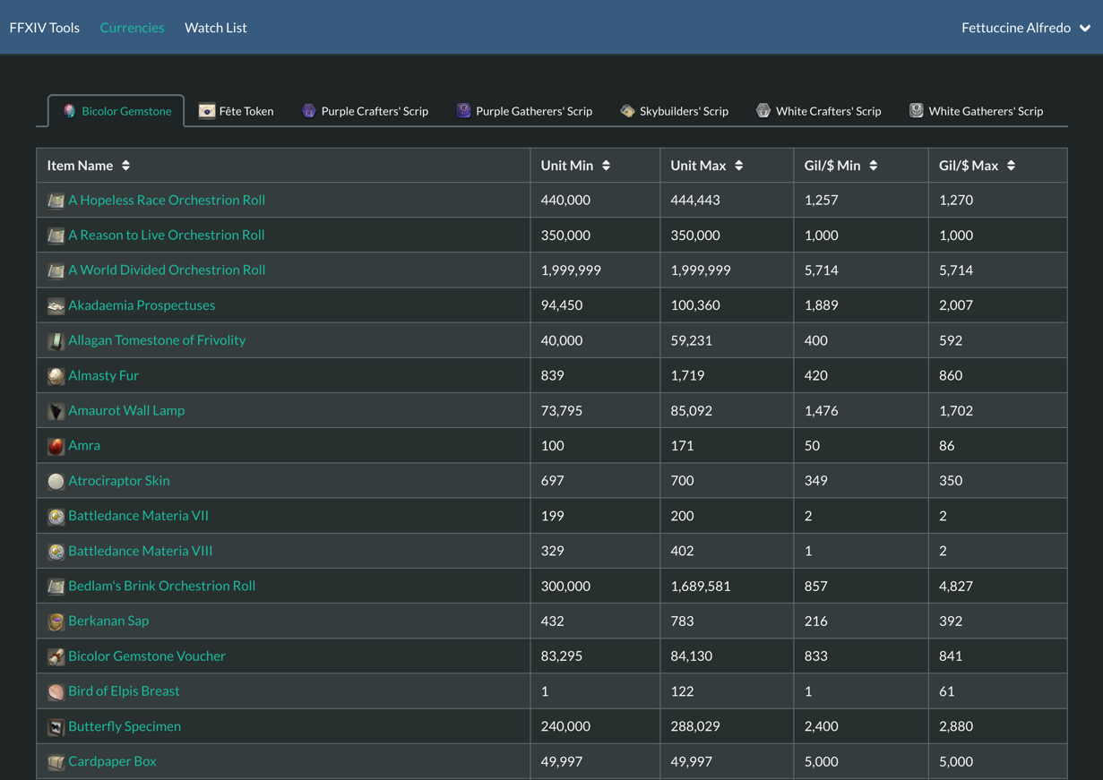Click the Berkanan Sap item icon
This screenshot has height=780, width=1103.
[56, 621]
